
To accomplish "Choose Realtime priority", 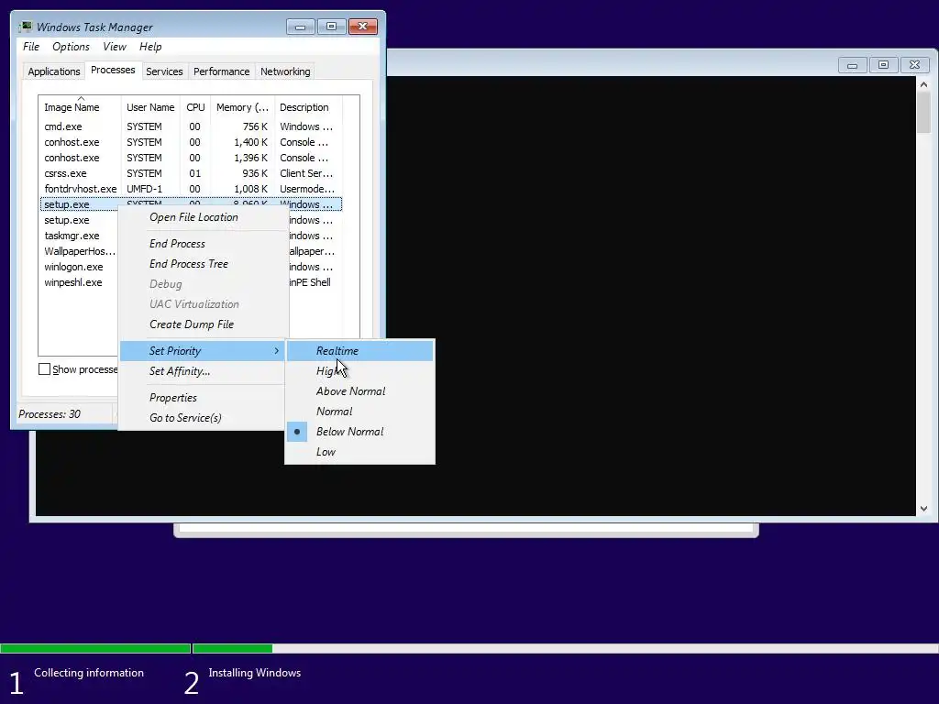I will click(359, 351).
